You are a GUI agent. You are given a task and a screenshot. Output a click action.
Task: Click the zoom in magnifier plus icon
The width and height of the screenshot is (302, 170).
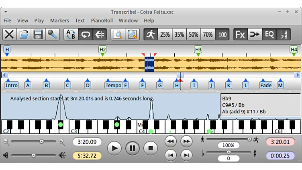pos(62,142)
